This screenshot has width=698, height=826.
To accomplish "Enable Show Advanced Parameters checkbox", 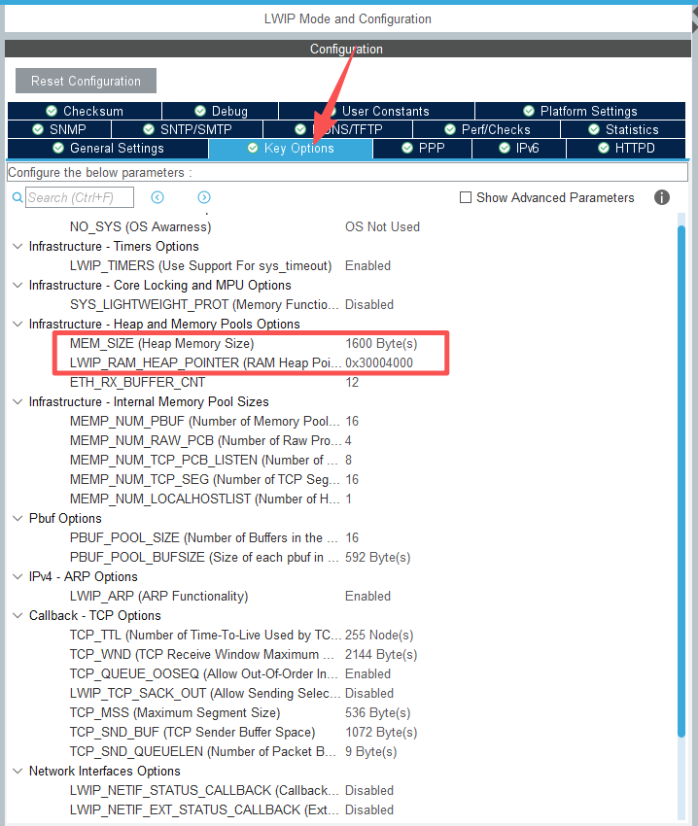I will tap(466, 197).
